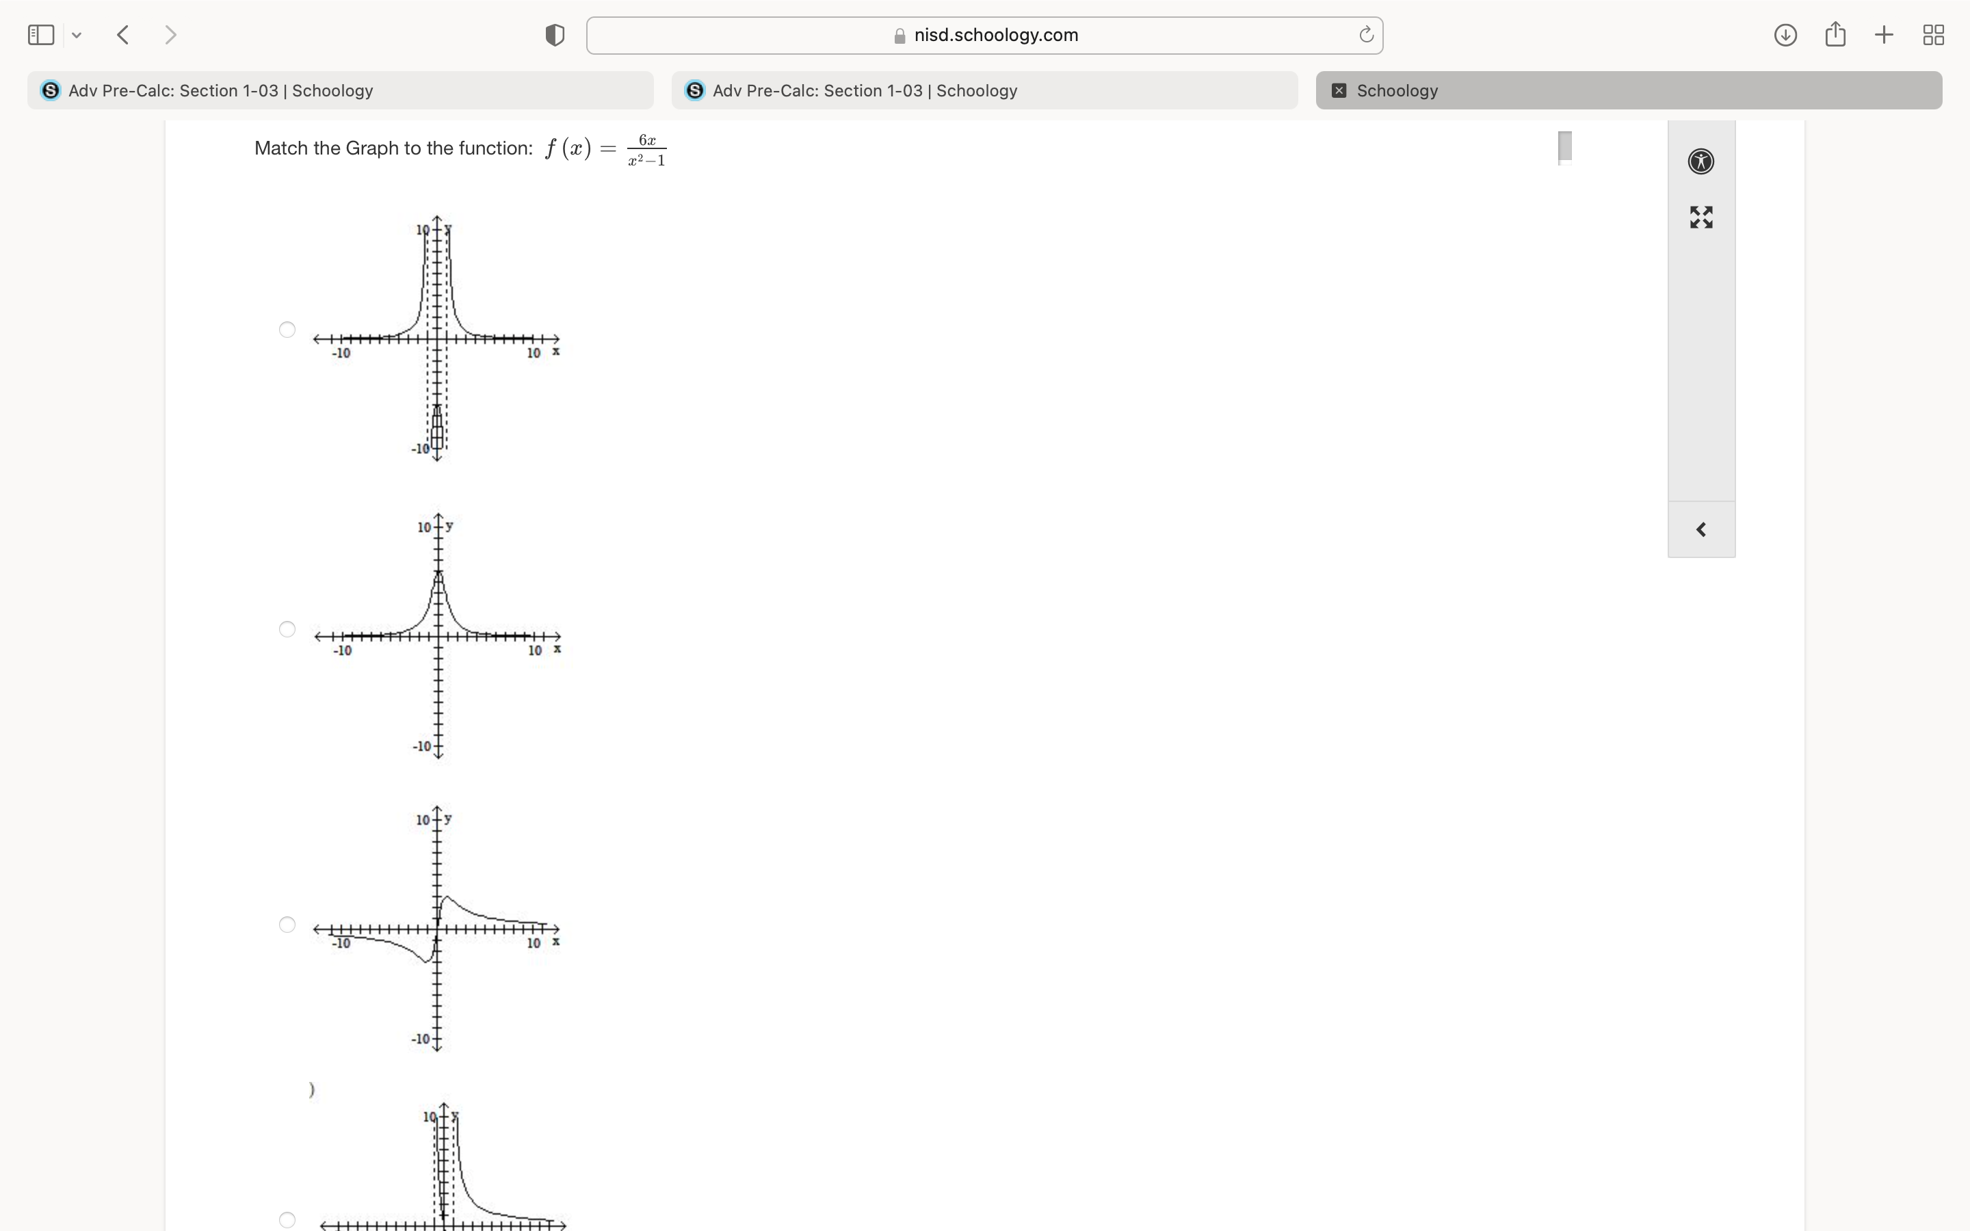Choose the third graph option radio button
This screenshot has width=1970, height=1231.
(287, 924)
